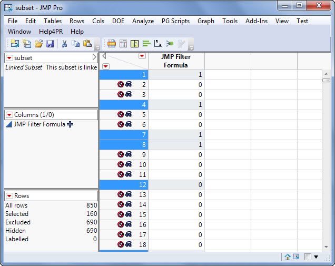Click the Excluded 690 rows entry
This screenshot has width=335, height=266.
point(51,222)
